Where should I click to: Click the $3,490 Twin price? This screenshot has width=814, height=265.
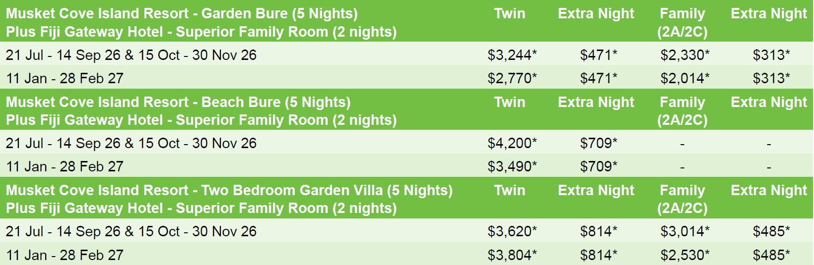[x=512, y=166]
